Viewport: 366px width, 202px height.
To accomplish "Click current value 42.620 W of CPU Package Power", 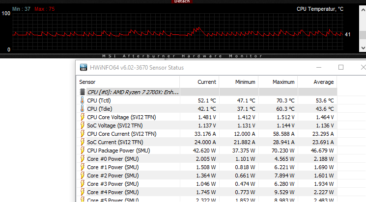I will [x=204, y=151].
